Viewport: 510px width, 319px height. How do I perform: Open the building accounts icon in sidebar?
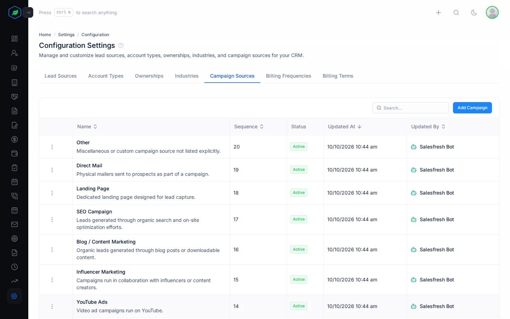tap(15, 83)
